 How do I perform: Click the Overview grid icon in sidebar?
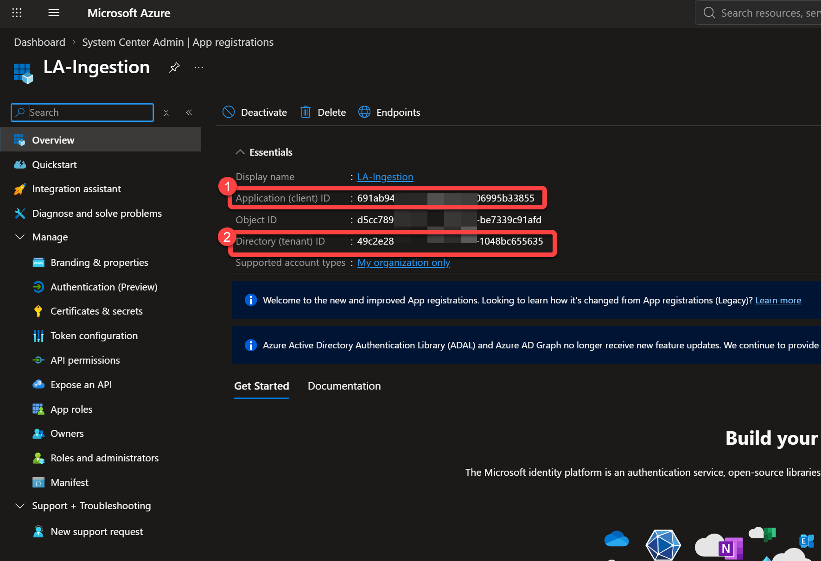coord(19,140)
